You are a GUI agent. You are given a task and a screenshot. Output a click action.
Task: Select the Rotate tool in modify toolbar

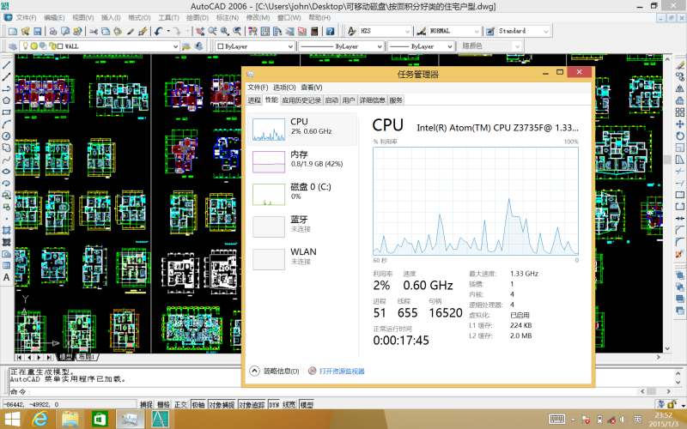point(680,136)
